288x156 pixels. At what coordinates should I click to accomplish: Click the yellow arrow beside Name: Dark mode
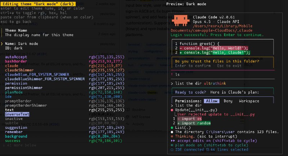[x=2, y=43]
